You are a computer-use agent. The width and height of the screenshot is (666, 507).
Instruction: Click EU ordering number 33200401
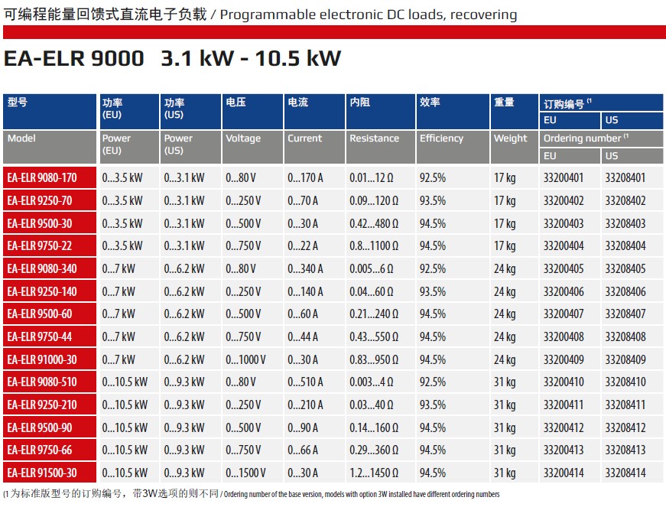564,177
